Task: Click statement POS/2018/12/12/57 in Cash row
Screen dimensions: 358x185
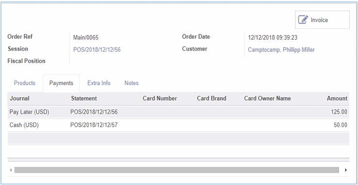Action: click(94, 125)
